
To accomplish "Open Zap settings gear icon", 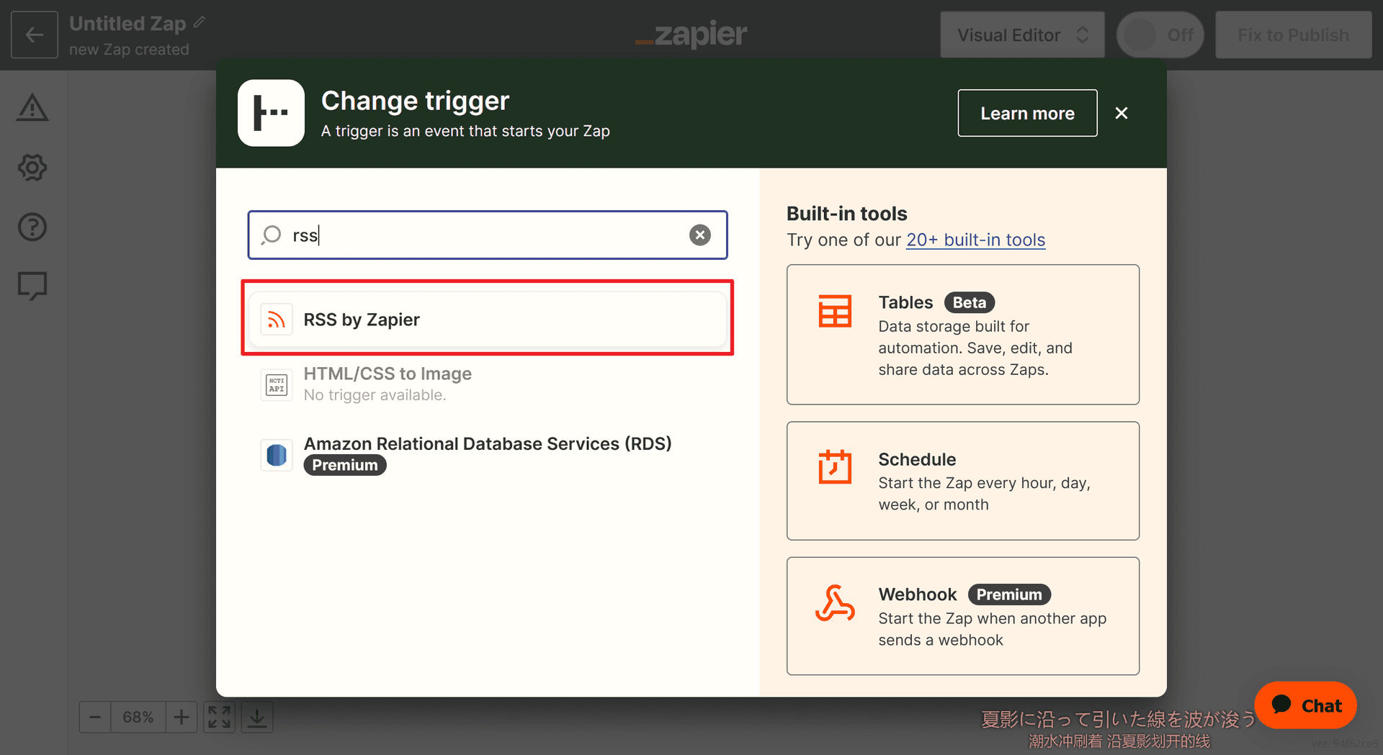I will (32, 167).
